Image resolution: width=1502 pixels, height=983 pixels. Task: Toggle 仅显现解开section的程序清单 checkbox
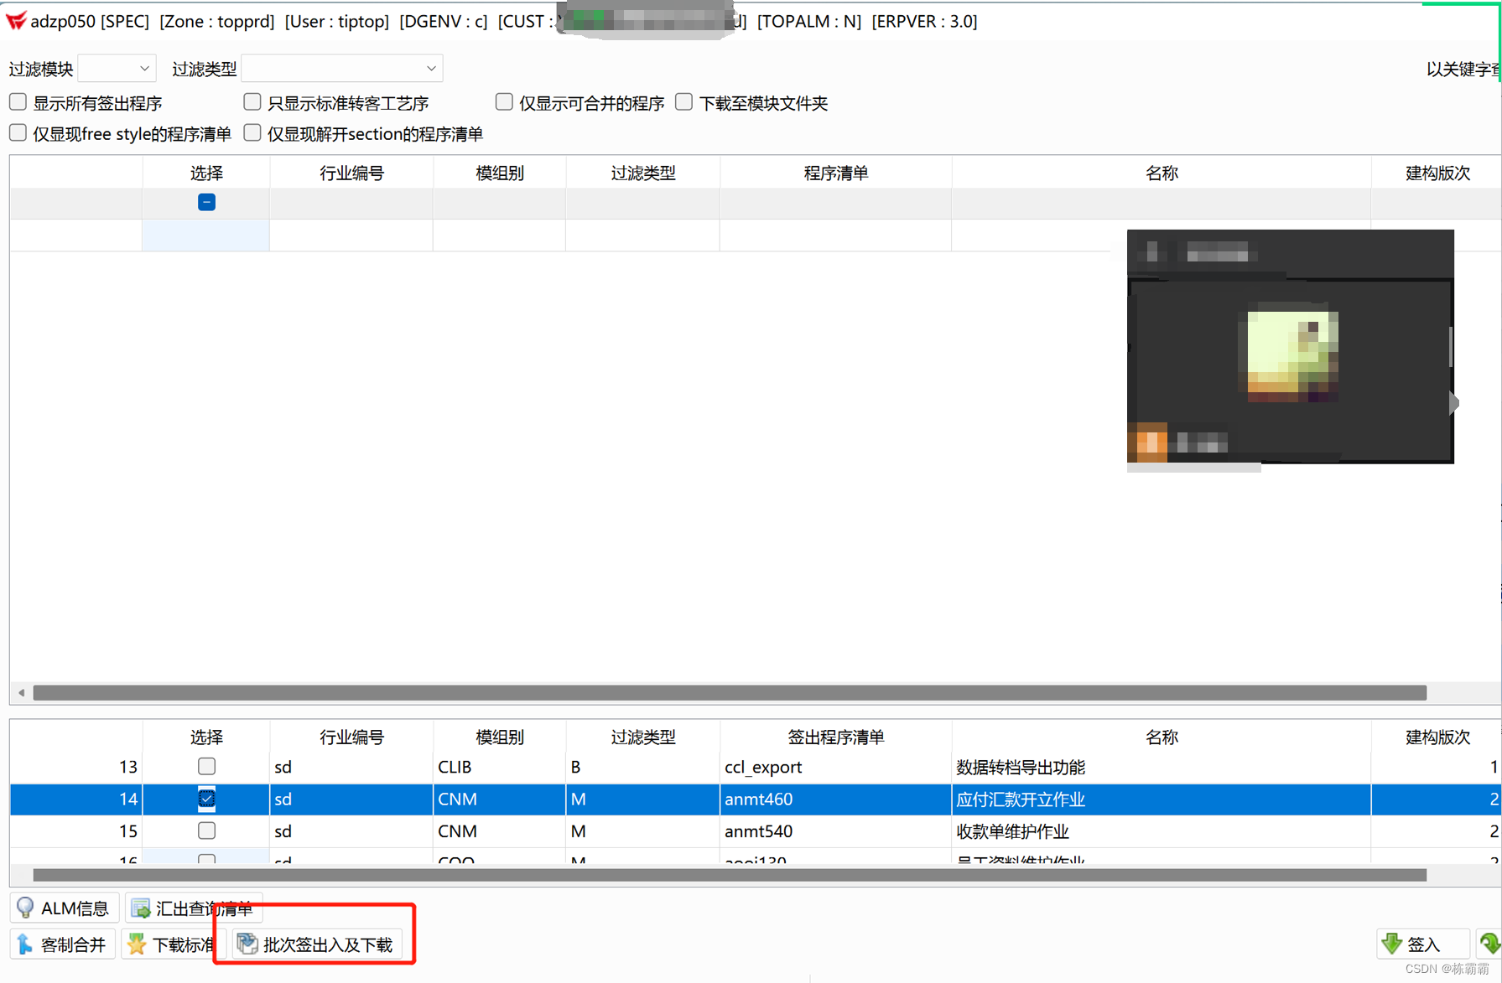[x=252, y=133]
